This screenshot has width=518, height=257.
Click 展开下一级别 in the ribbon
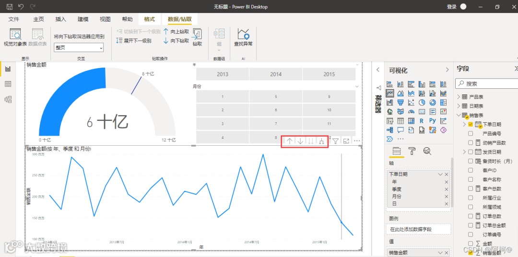[134, 41]
